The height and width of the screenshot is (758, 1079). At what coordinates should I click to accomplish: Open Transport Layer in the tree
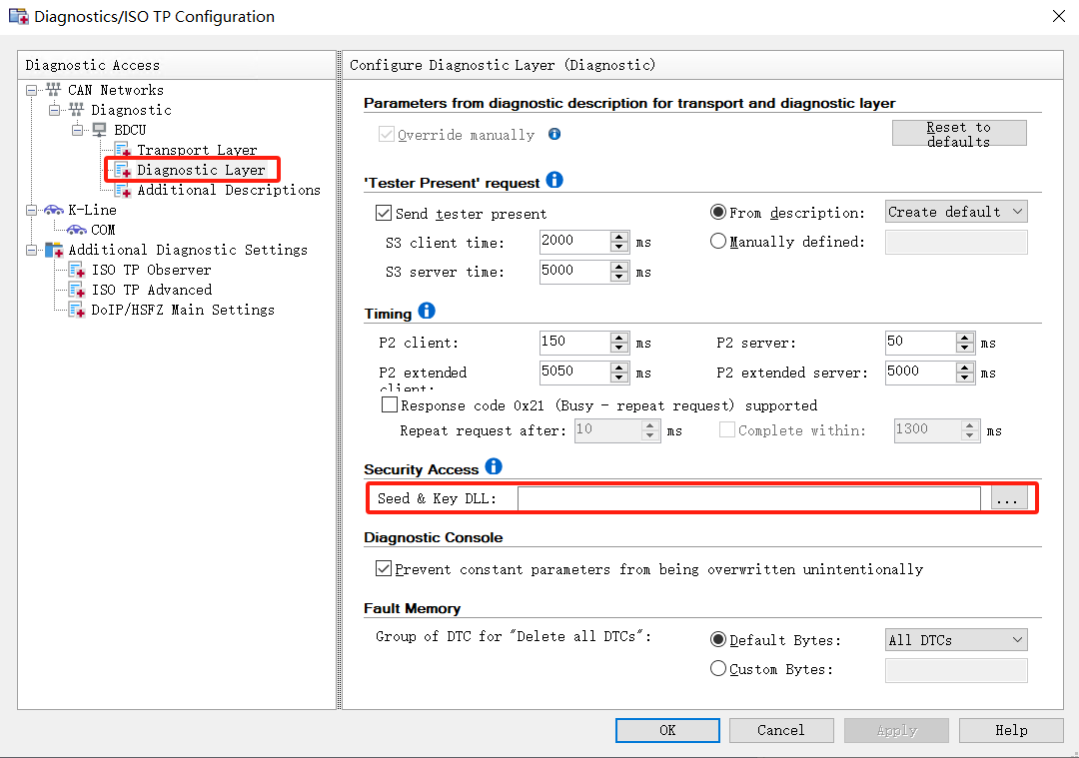click(x=196, y=150)
